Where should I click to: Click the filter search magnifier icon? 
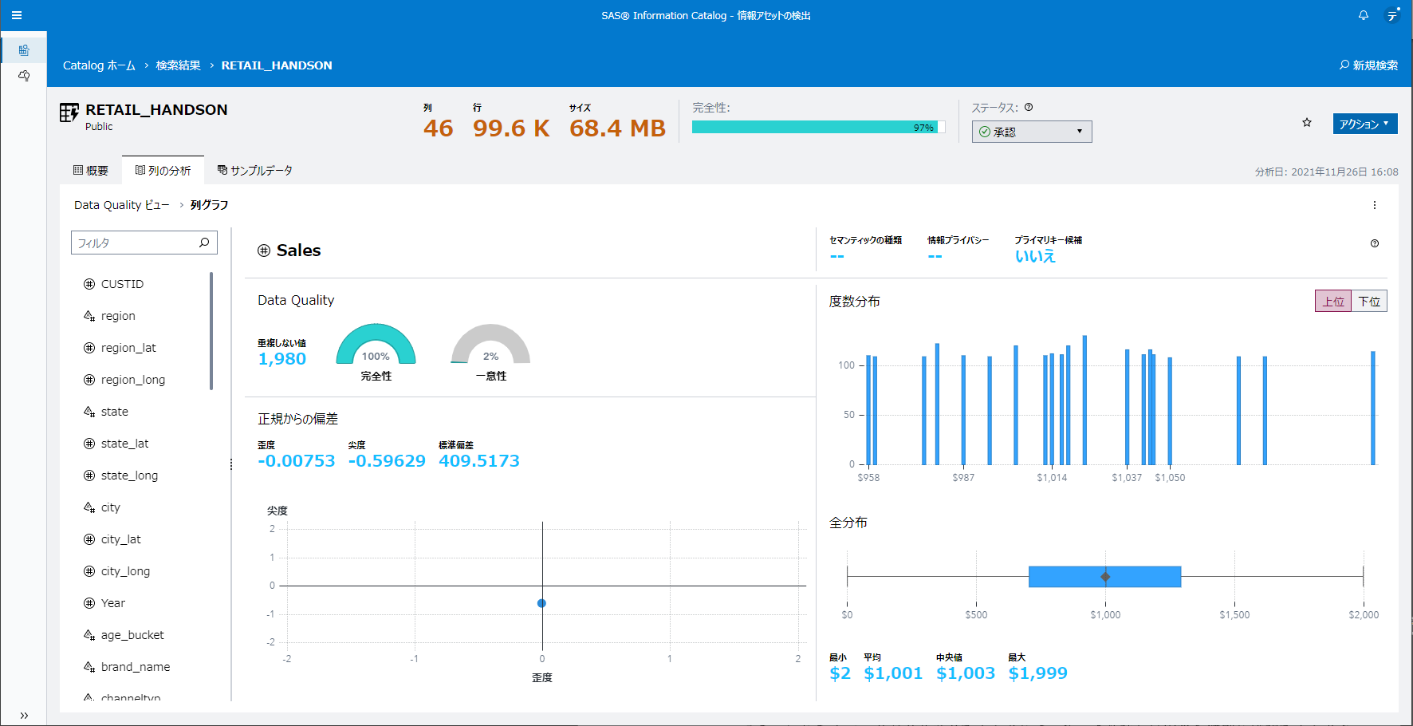[204, 243]
